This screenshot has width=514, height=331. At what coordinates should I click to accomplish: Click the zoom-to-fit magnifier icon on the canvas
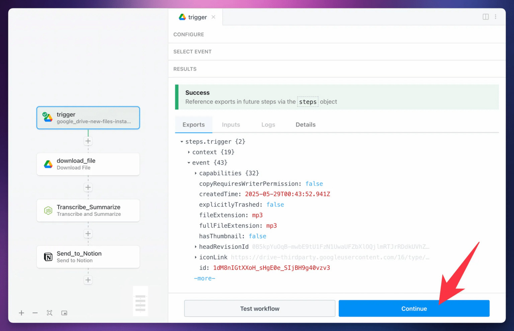[50, 313]
